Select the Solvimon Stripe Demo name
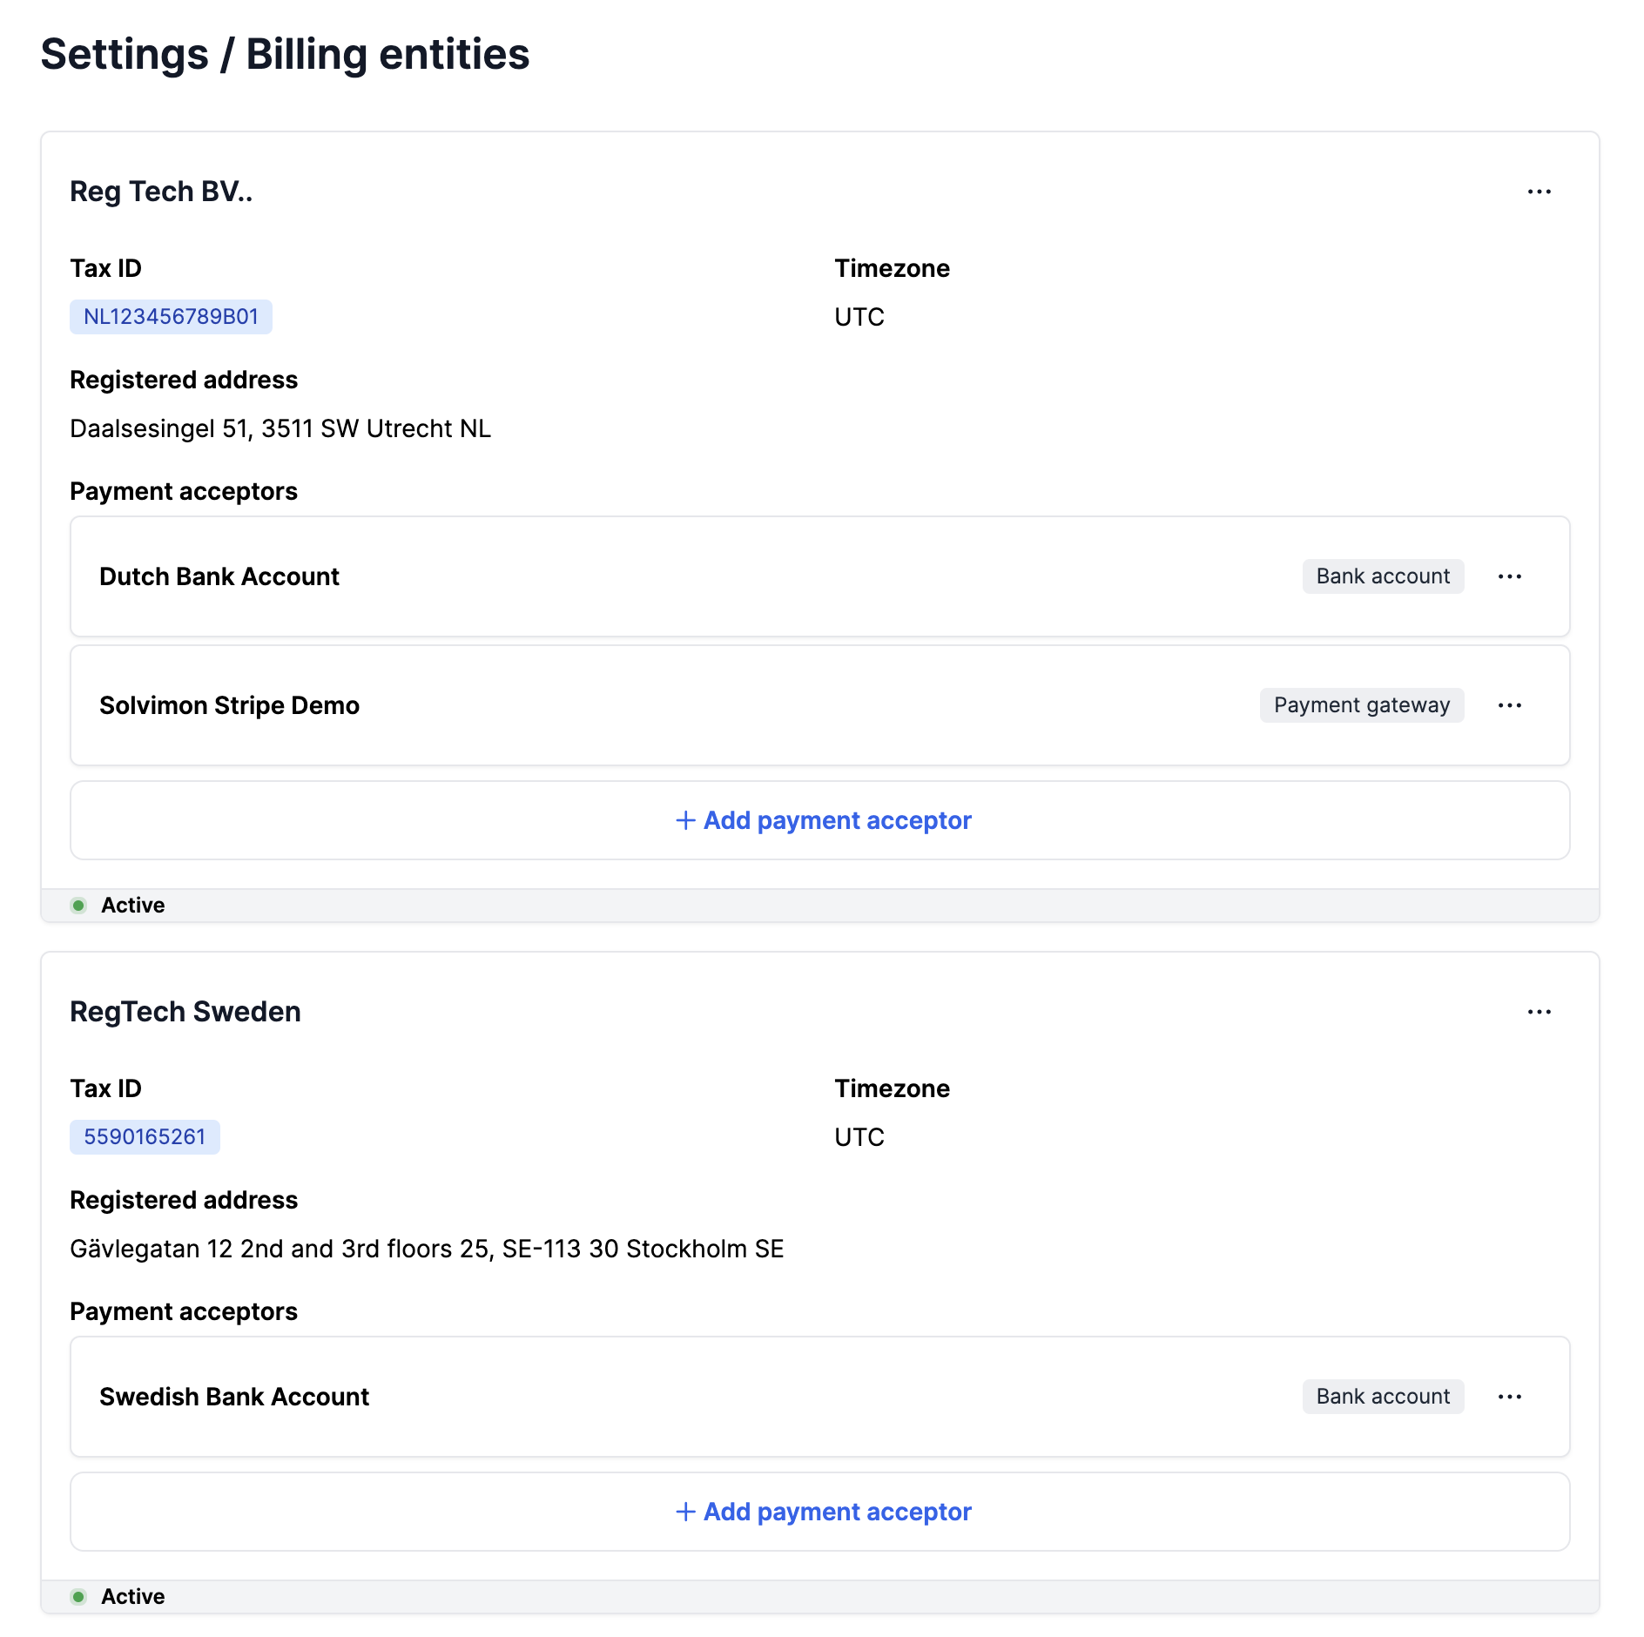The image size is (1644, 1637). [x=229, y=705]
